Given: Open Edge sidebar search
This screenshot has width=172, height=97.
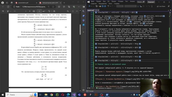Looking at the screenshot, I should pos(83,11).
